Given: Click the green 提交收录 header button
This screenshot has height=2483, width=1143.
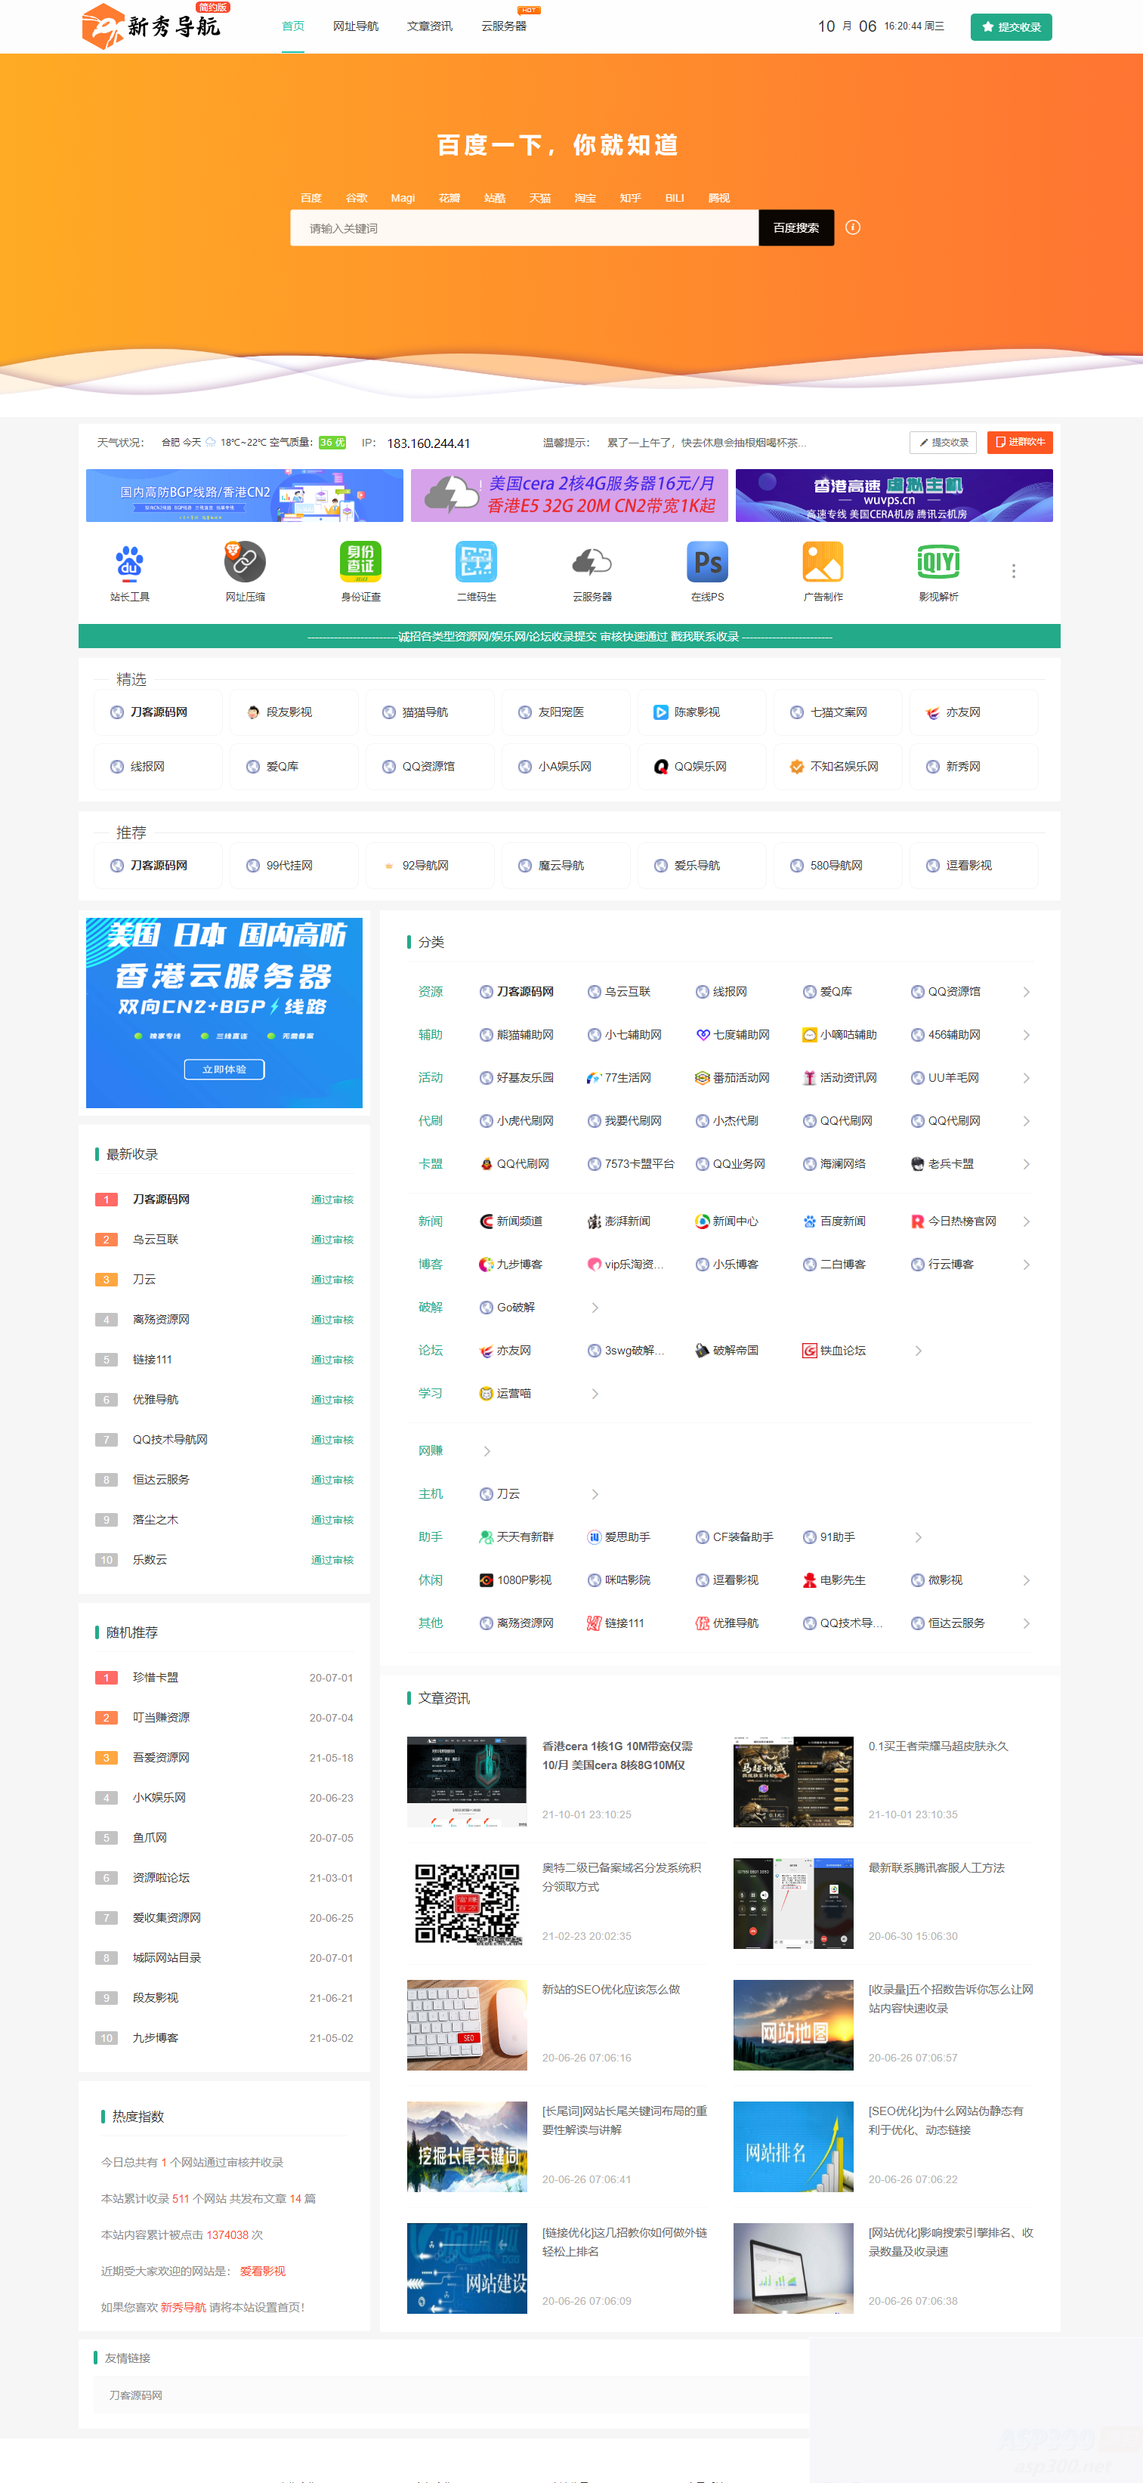Looking at the screenshot, I should point(1010,27).
